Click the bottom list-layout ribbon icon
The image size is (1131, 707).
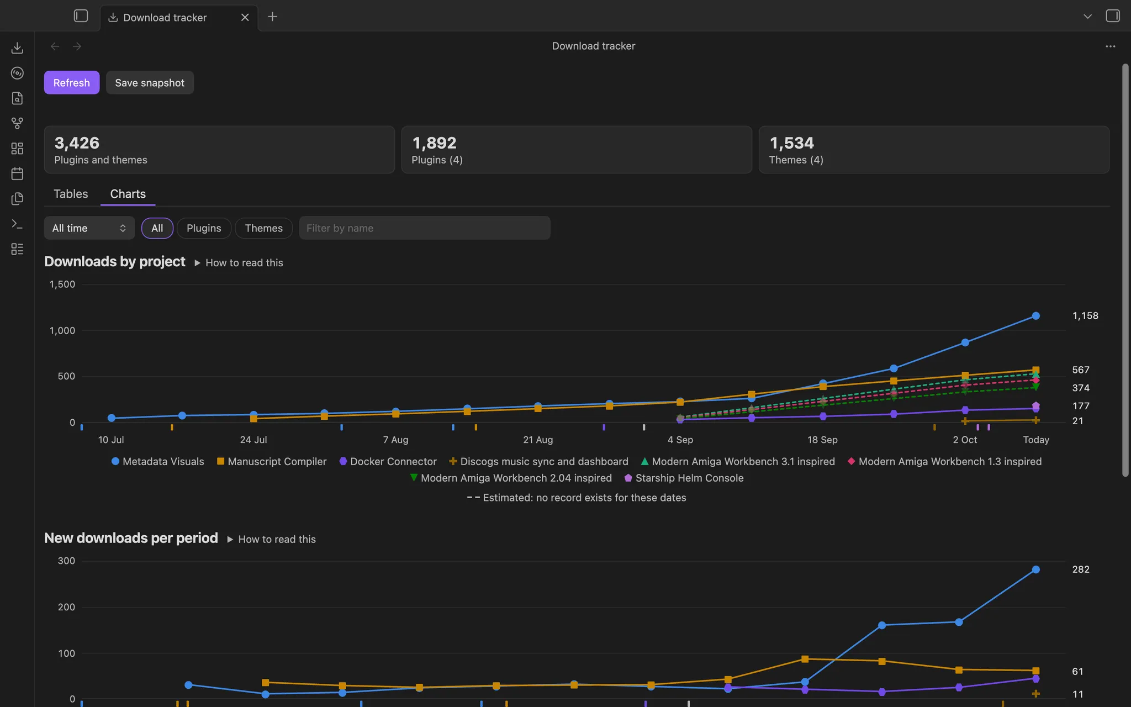(17, 249)
